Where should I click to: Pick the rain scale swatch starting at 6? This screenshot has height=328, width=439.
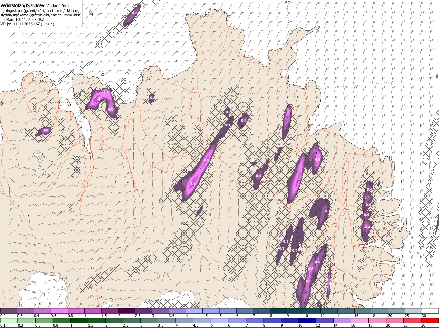(237, 320)
